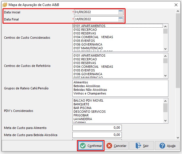Click scrollbar thumb of Centros de Custos de Refeitório list
This screenshot has width=182, height=154.
[x=166, y=61]
